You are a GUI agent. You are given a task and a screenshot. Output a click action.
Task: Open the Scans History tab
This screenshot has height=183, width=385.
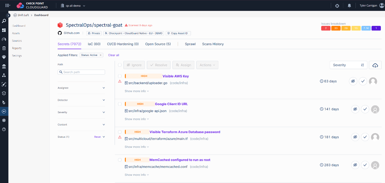(213, 44)
